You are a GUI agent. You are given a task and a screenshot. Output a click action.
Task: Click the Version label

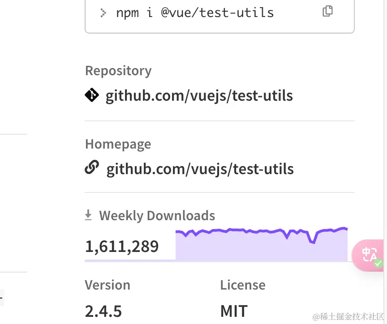(107, 285)
